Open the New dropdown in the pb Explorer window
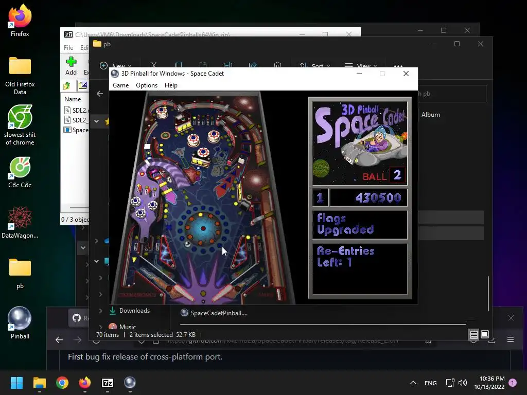 (x=115, y=65)
